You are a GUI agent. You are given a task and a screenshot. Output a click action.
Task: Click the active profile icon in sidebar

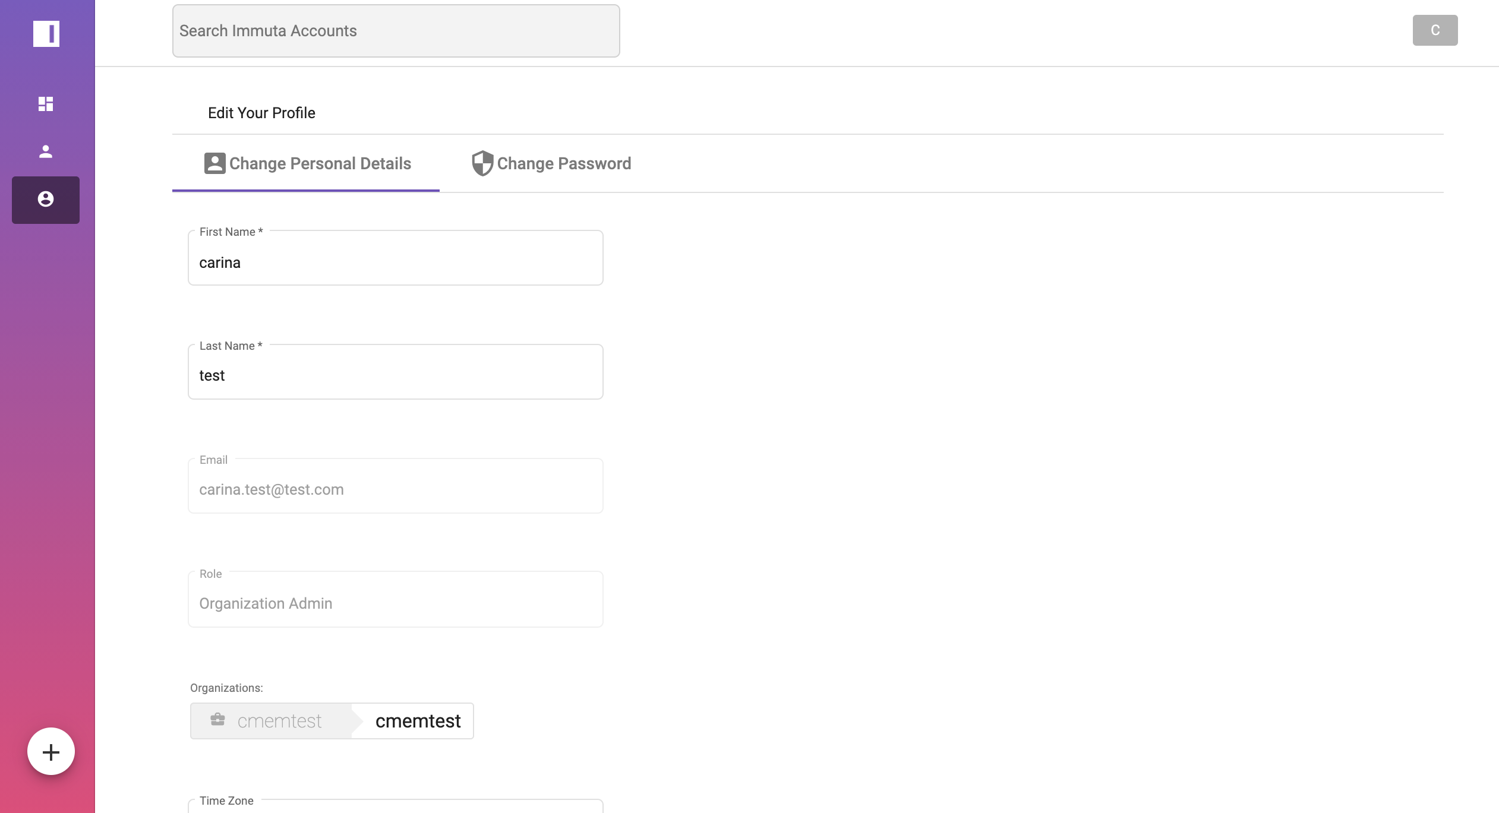click(x=47, y=200)
